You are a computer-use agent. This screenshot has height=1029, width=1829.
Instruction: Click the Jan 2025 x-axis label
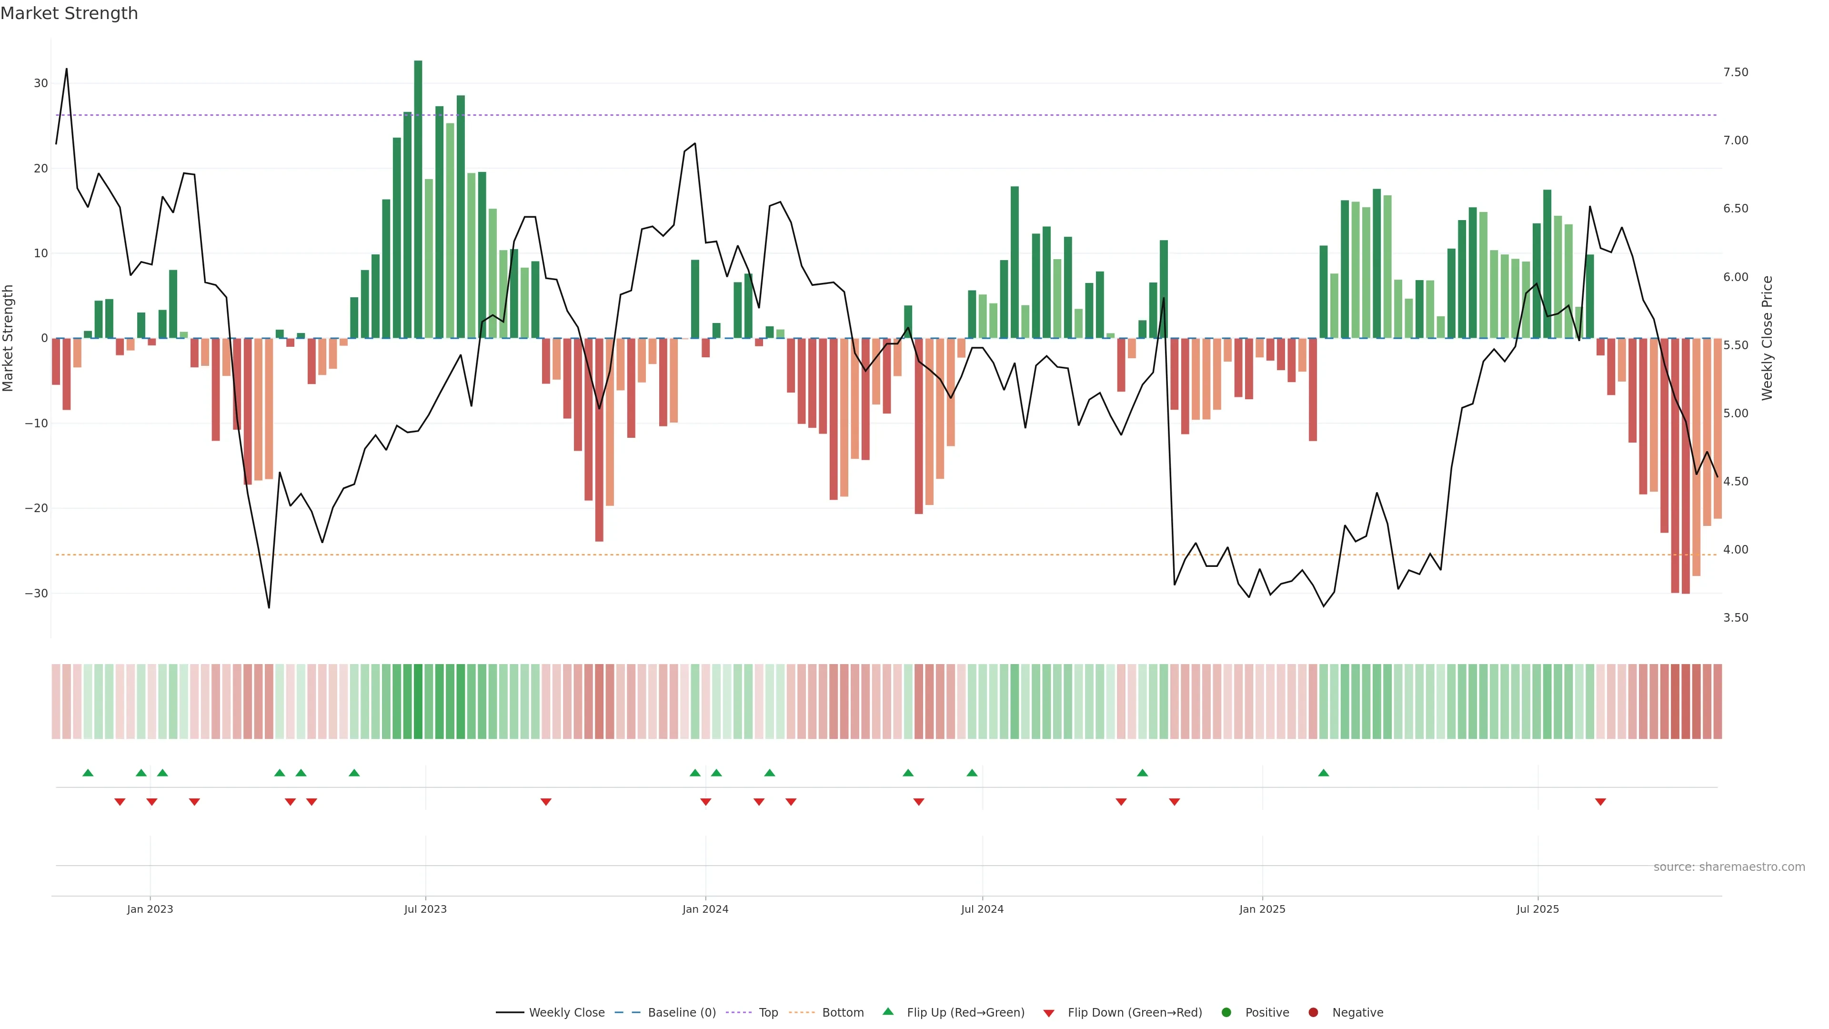coord(1262,909)
